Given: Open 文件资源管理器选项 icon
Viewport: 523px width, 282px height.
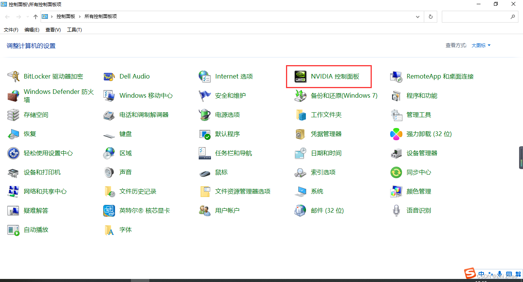Looking at the screenshot, I should pyautogui.click(x=205, y=191).
